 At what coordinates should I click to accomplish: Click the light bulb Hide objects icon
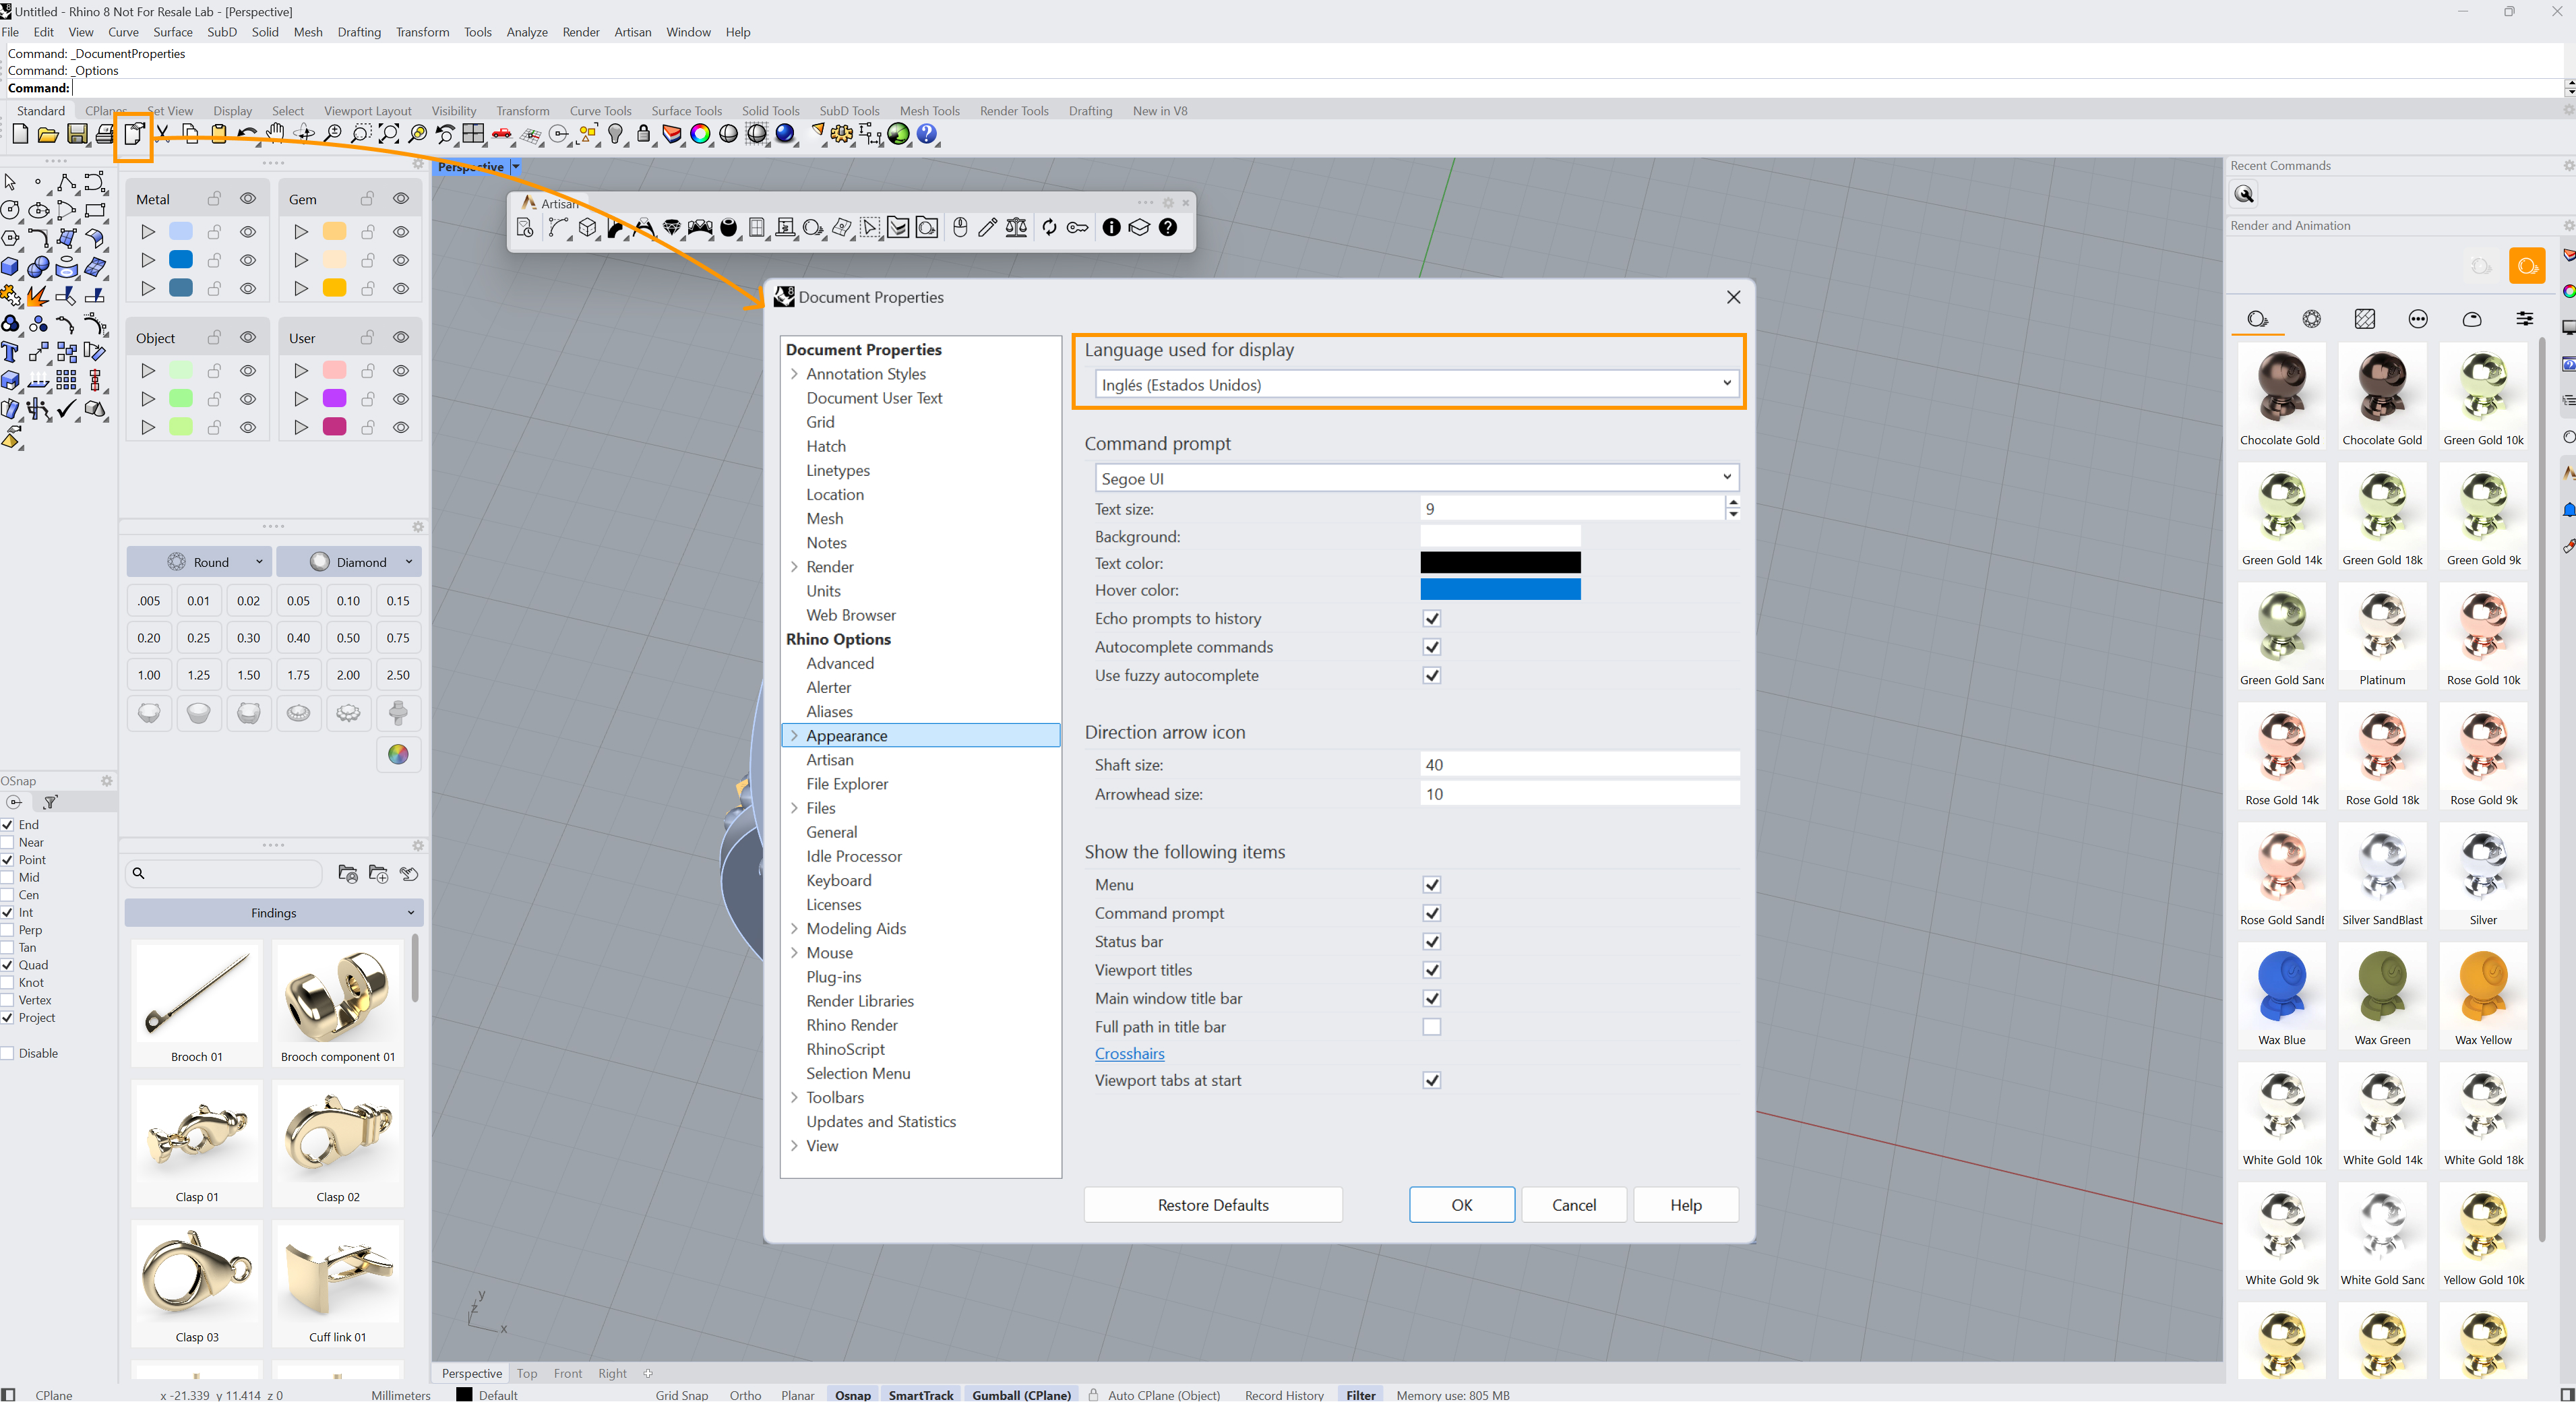[616, 134]
